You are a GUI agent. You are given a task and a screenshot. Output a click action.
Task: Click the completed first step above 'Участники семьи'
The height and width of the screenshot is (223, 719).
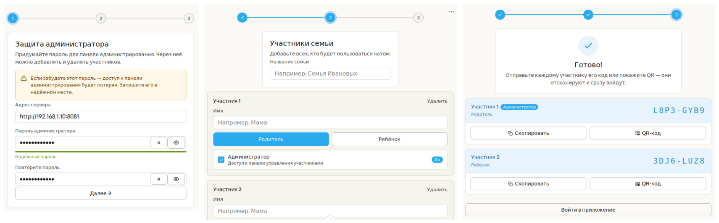242,18
